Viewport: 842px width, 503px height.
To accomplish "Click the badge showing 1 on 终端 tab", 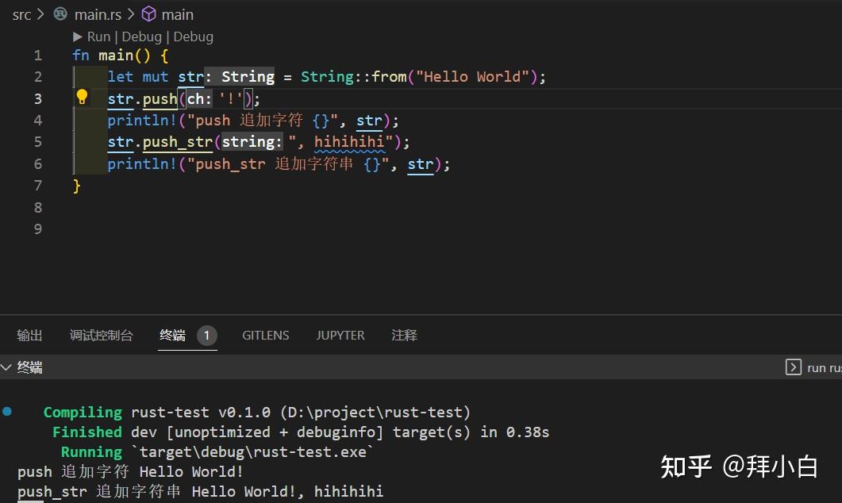I will point(206,335).
